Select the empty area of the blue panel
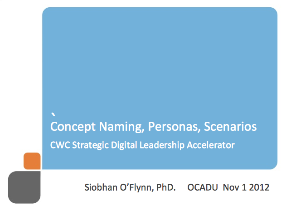This screenshot has height=211, width=286. pyautogui.click(x=160, y=58)
